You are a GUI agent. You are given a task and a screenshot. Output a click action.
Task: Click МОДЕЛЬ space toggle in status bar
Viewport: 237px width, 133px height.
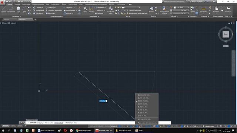pyautogui.click(x=114, y=126)
